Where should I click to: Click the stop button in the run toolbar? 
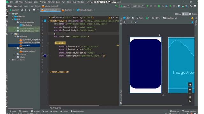click(x=174, y=6)
